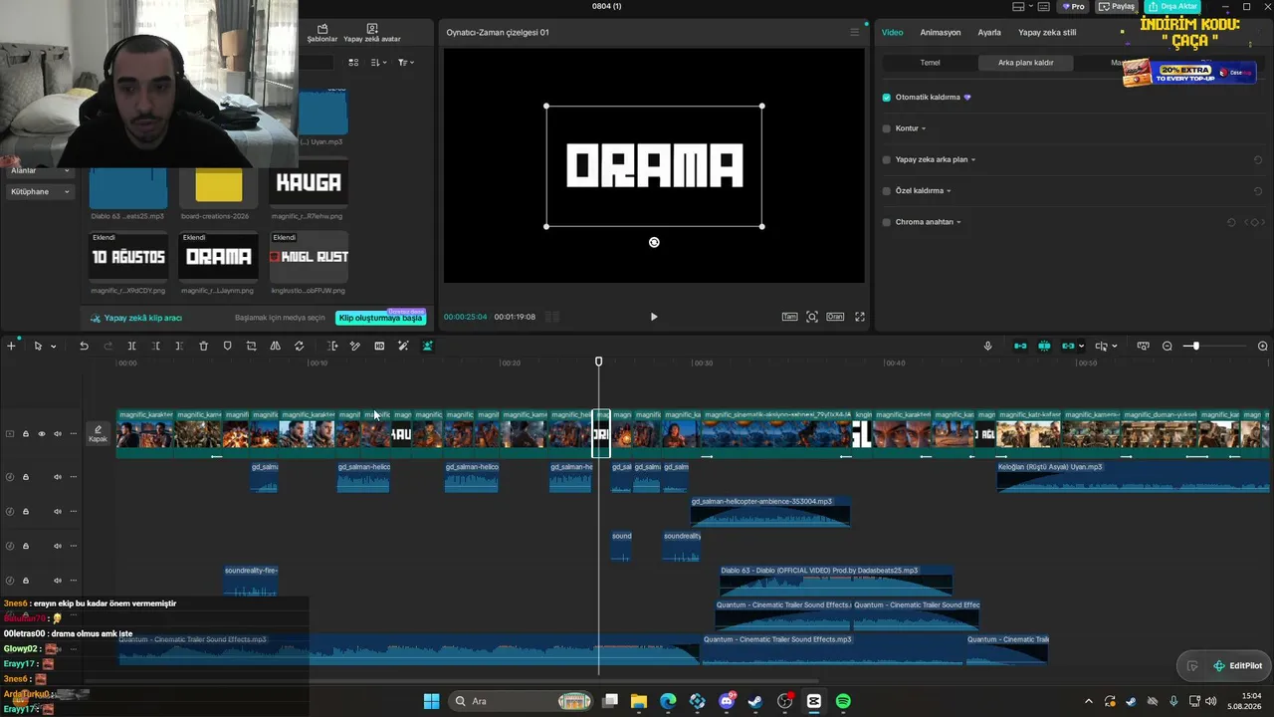Screen dimensions: 1274x717
Task: Enable the Kontur checkbox
Action: 887,128
